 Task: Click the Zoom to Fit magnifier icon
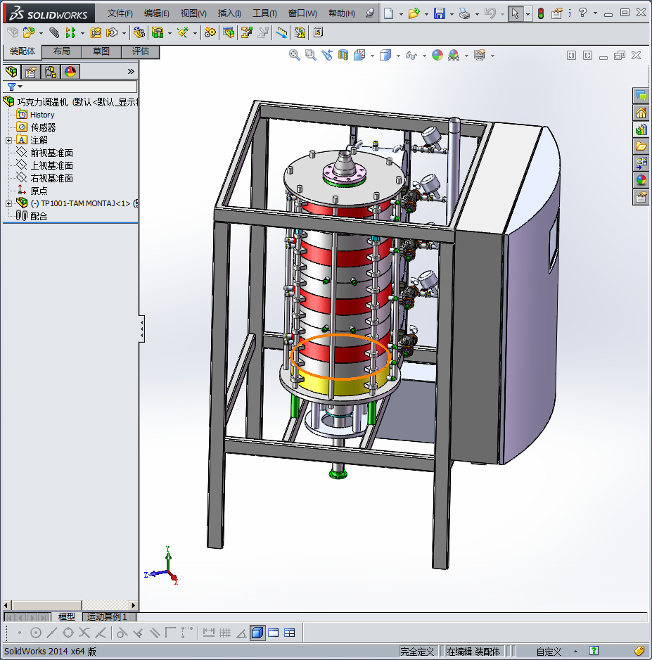tap(295, 55)
